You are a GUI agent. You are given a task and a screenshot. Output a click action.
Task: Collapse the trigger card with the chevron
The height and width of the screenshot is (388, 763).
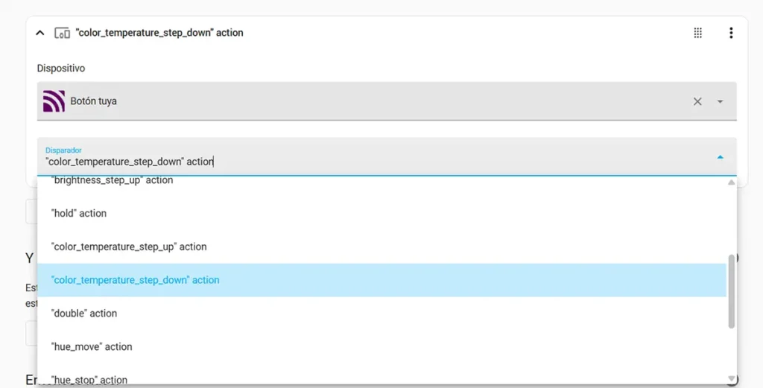coord(40,33)
